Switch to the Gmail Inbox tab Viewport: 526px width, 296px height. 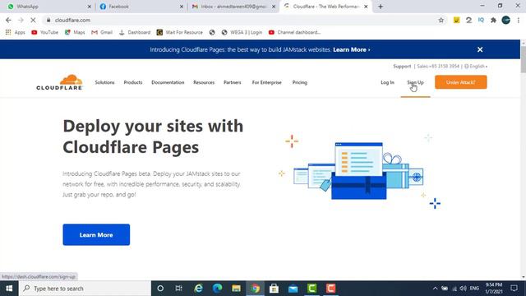(x=233, y=7)
